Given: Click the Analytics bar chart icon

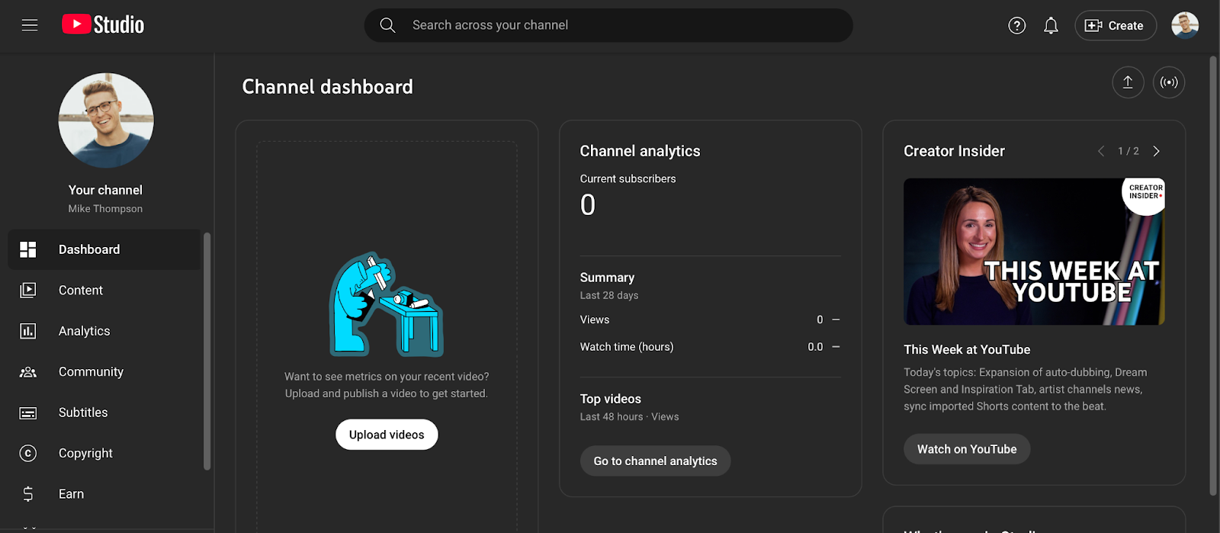Looking at the screenshot, I should (28, 331).
